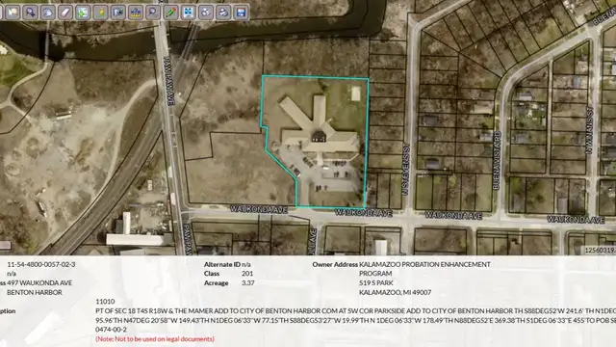Click the Class value 201
The width and height of the screenshot is (616, 347).
(247, 274)
